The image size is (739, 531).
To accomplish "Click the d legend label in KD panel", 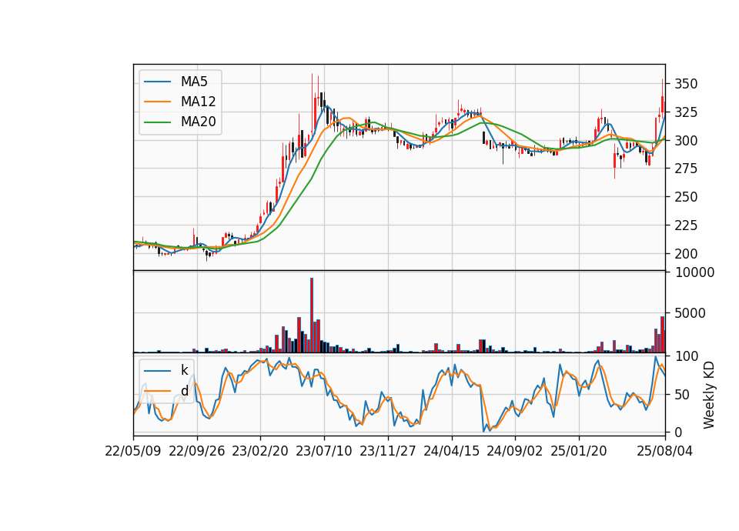I will (184, 391).
